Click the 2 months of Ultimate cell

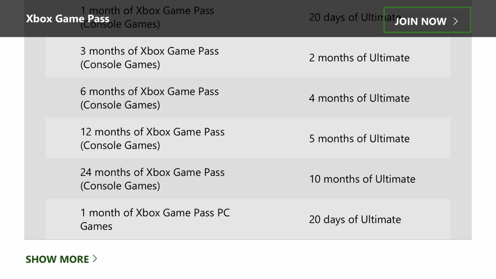[359, 58]
